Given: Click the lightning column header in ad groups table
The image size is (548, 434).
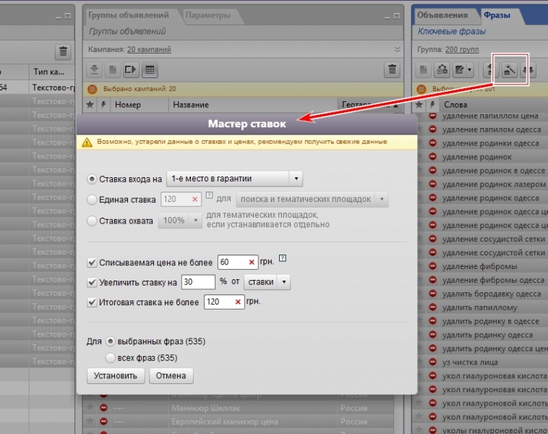Looking at the screenshot, I should [x=104, y=105].
